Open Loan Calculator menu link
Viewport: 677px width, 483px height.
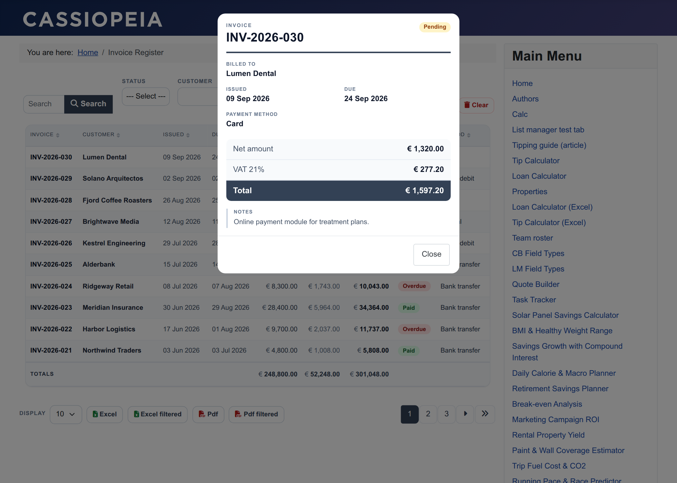click(x=539, y=176)
